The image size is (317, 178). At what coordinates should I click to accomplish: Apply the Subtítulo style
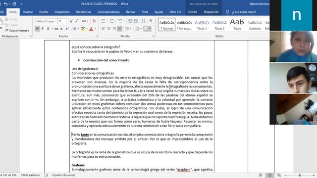tap(255, 25)
